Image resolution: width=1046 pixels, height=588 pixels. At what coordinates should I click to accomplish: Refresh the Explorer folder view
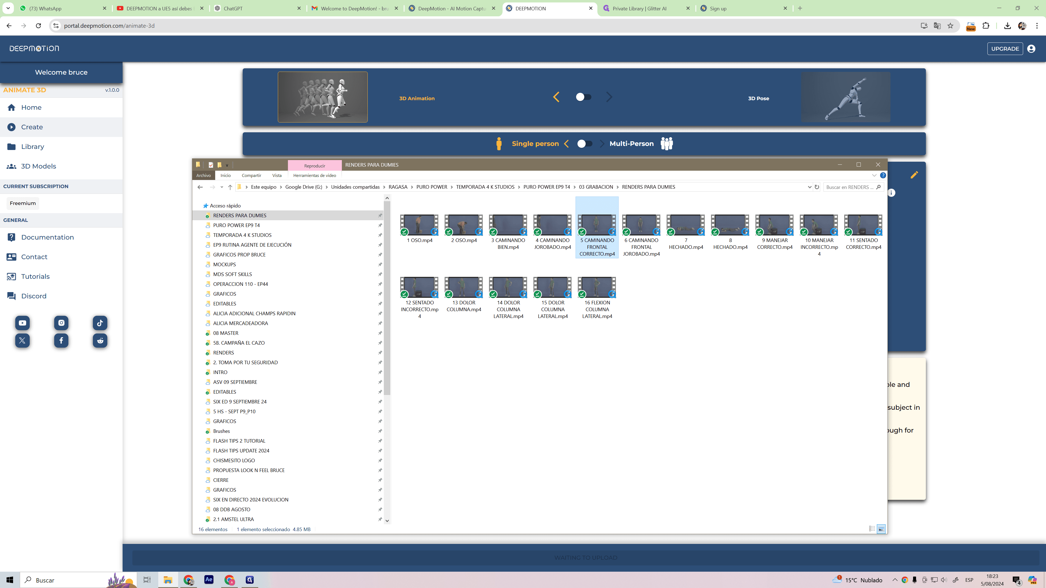(x=817, y=187)
